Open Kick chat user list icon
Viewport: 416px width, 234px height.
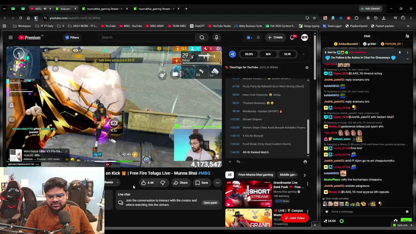407,36
